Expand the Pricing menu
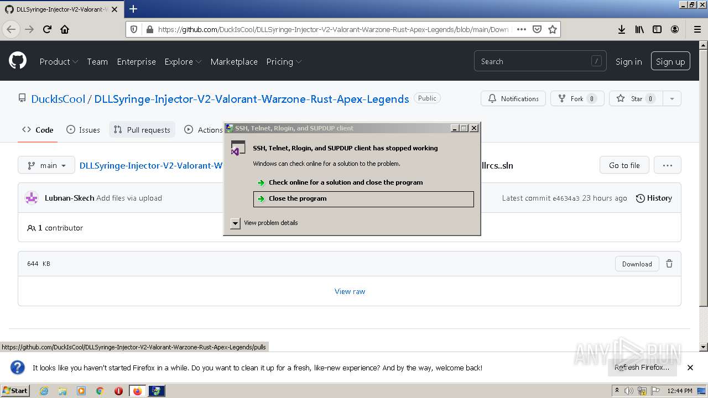This screenshot has width=708, height=398. tap(284, 61)
